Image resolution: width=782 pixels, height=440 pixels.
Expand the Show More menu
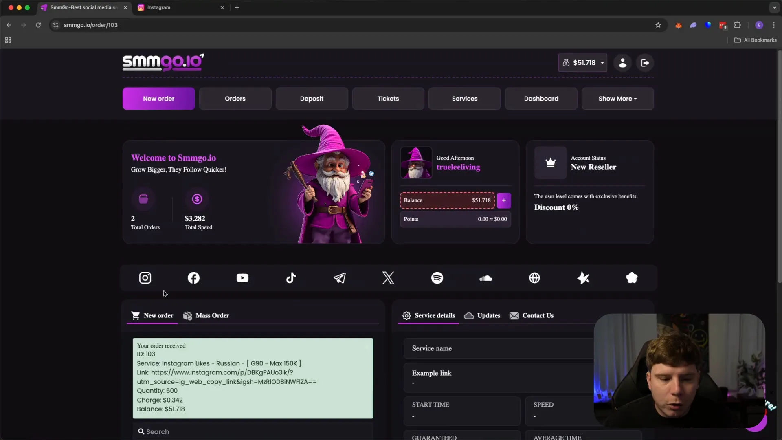tap(617, 99)
